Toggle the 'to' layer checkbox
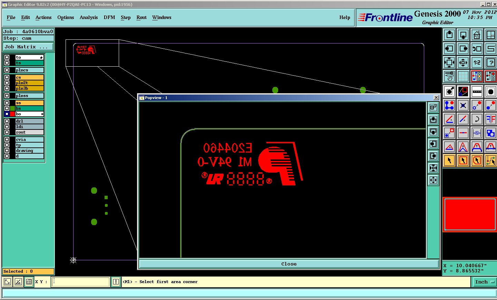Screen dimensions: 497x300 click(7, 57)
